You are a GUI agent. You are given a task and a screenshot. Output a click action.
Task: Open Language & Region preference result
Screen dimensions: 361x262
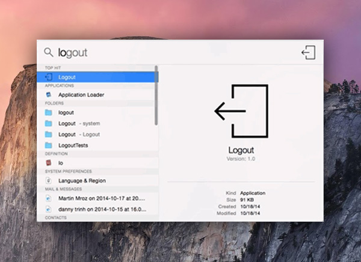[x=97, y=181]
